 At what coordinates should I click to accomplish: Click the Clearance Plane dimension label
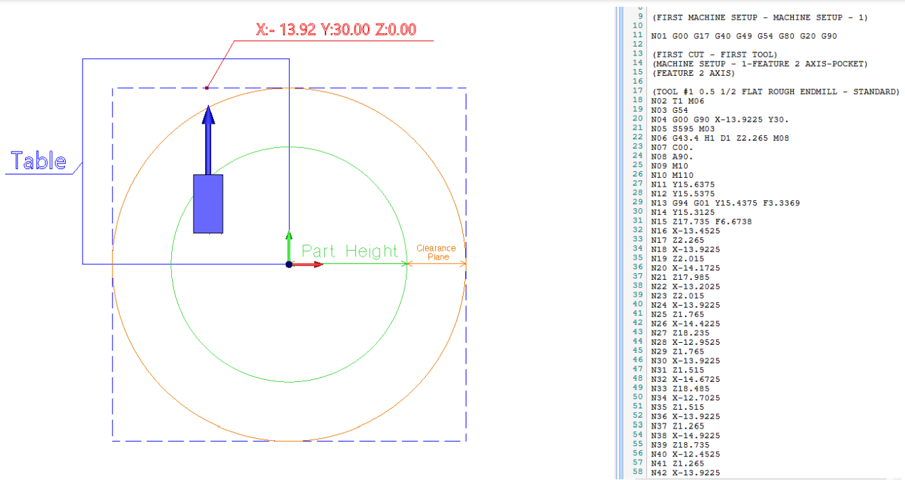(x=436, y=252)
